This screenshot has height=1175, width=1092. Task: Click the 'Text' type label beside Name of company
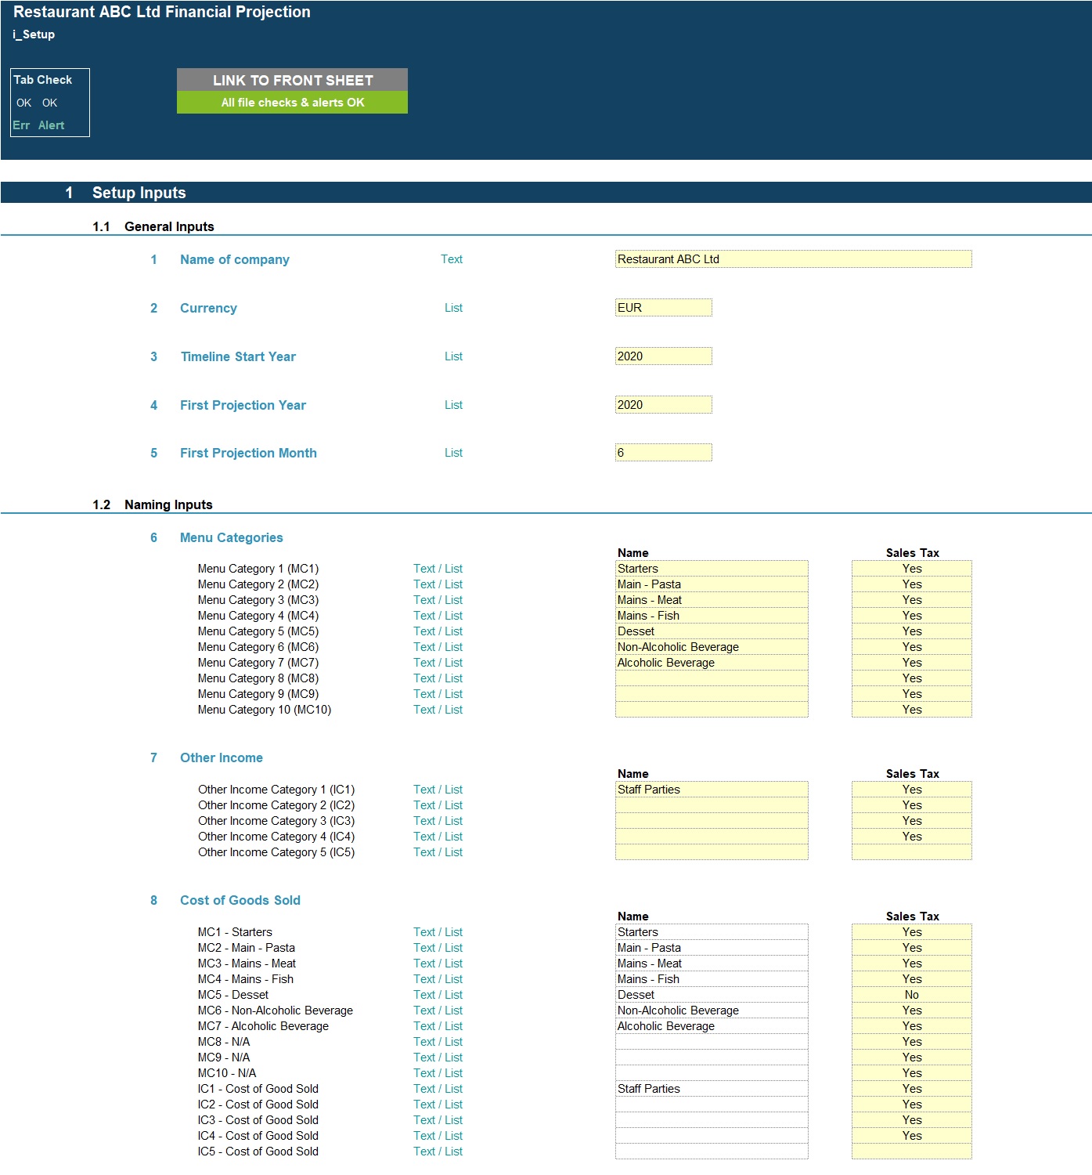pyautogui.click(x=452, y=259)
